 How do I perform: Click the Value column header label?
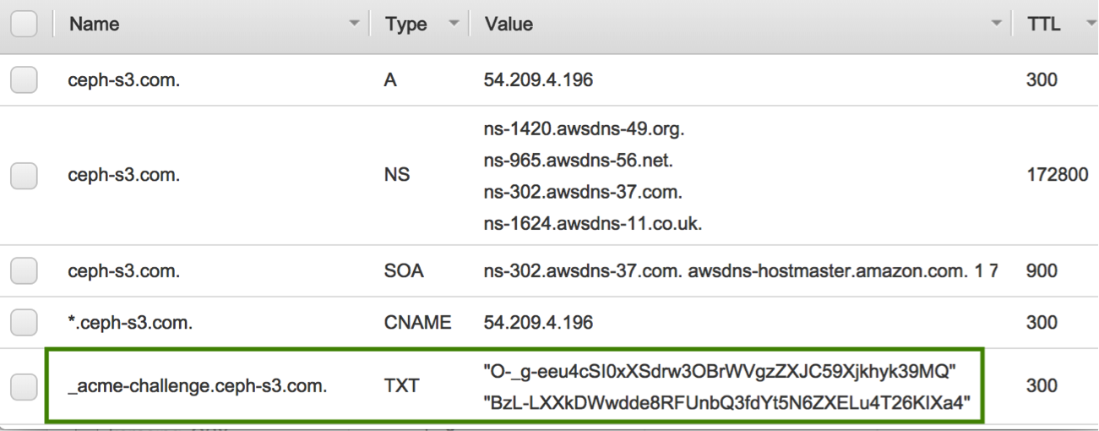coord(509,25)
